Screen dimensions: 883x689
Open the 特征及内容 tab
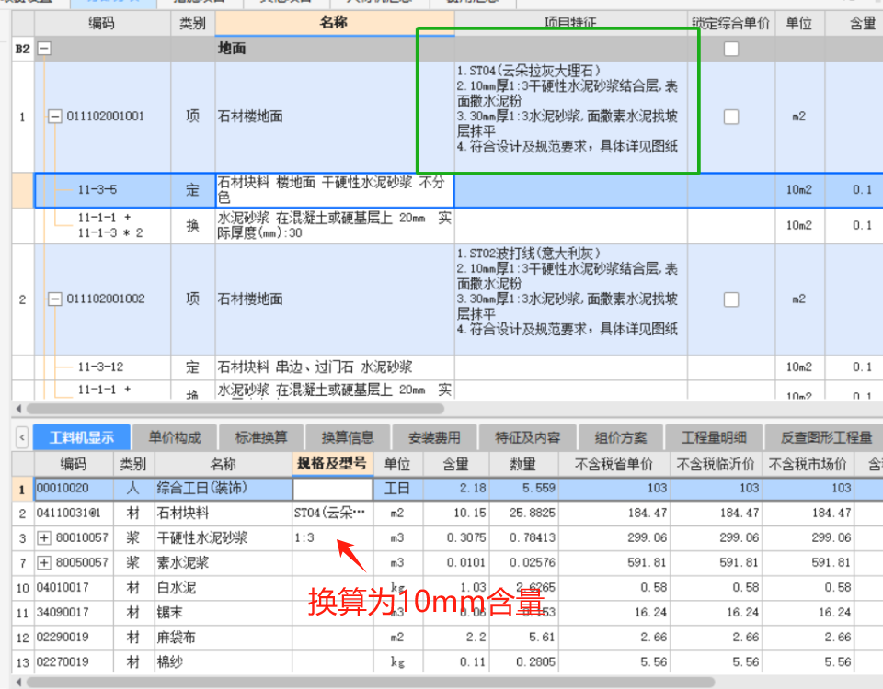[527, 437]
